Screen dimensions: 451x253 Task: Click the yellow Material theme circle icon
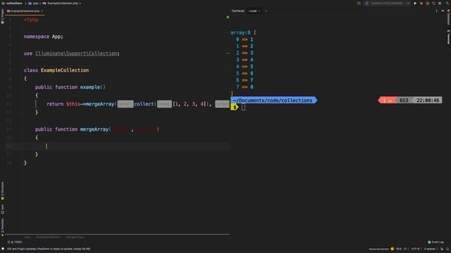[392, 249]
